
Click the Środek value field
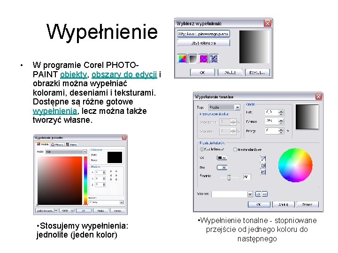[x=246, y=177]
